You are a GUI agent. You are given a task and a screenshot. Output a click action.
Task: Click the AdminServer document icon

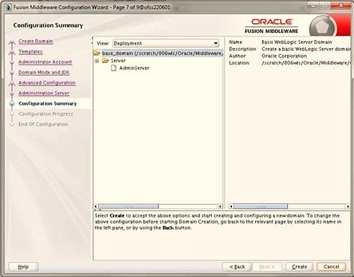pyautogui.click(x=114, y=68)
